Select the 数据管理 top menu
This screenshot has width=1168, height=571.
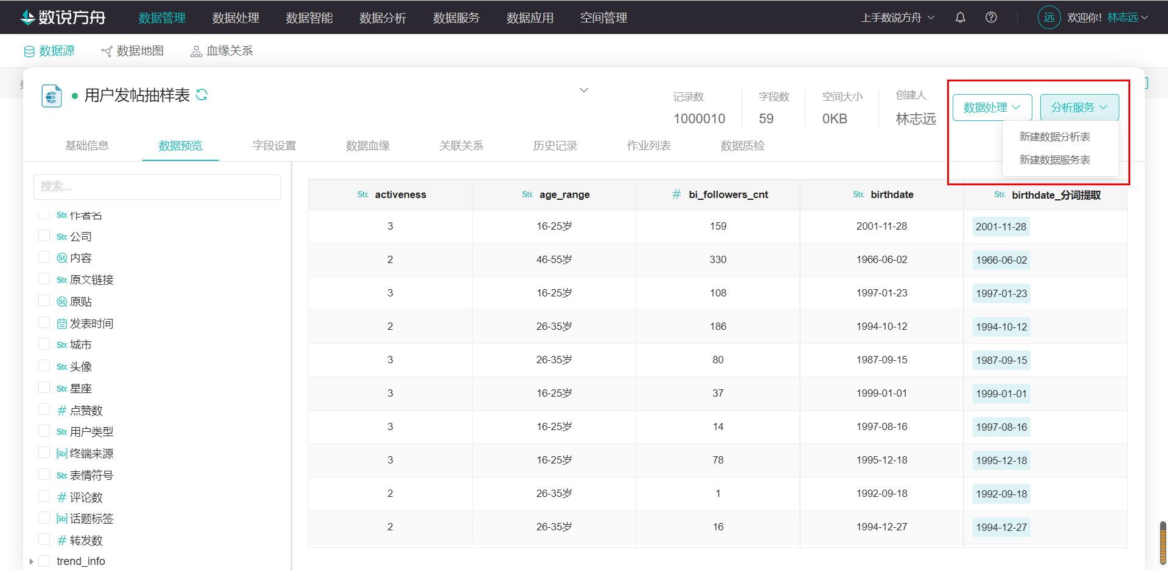pos(162,18)
